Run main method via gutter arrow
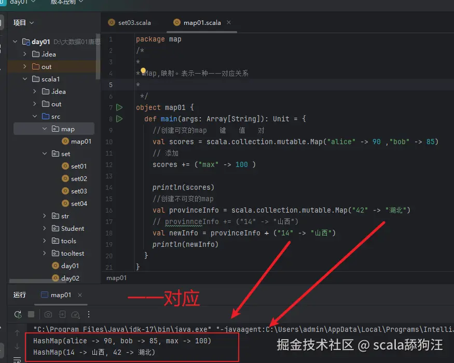Viewport: 454px width, 363px height. coord(119,119)
